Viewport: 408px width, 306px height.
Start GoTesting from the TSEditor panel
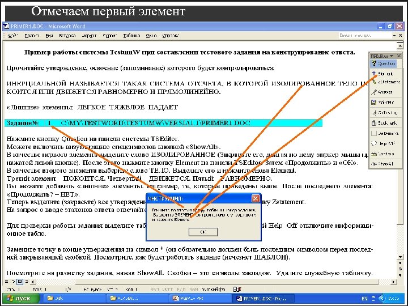(385, 113)
